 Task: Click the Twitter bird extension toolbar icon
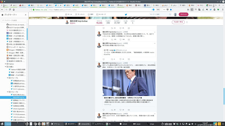[x=211, y=9]
